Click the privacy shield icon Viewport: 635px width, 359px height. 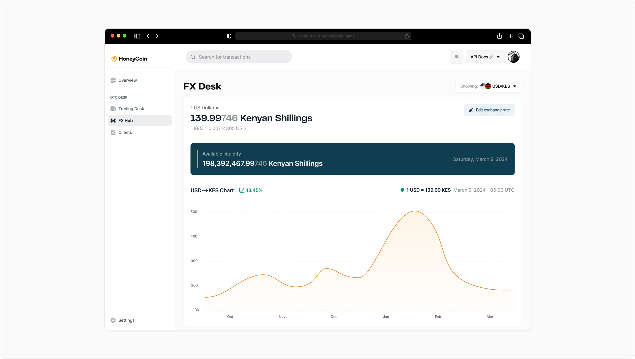click(x=229, y=36)
